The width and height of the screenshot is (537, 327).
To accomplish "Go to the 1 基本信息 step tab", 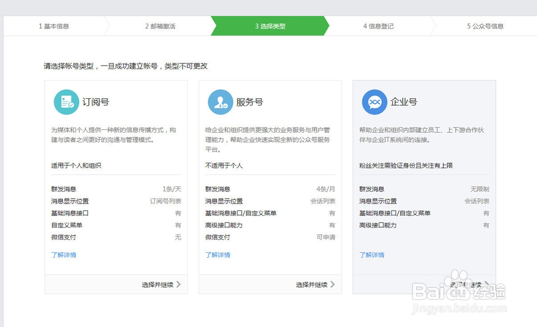I will coord(53,25).
